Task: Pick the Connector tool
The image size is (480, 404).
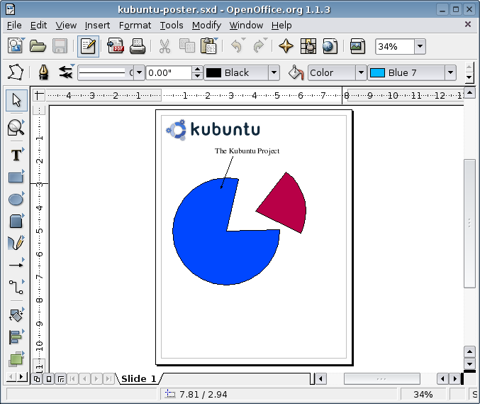Action: [16, 288]
